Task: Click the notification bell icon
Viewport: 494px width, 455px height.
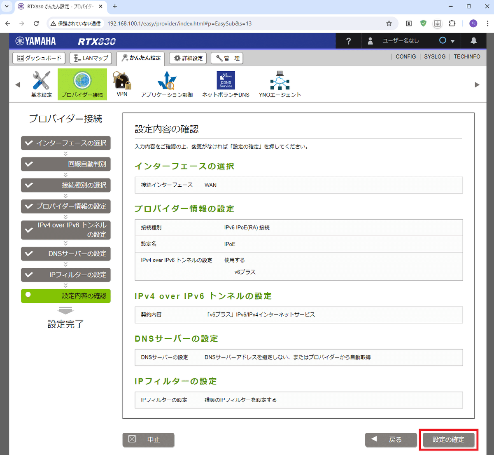Action: click(473, 41)
